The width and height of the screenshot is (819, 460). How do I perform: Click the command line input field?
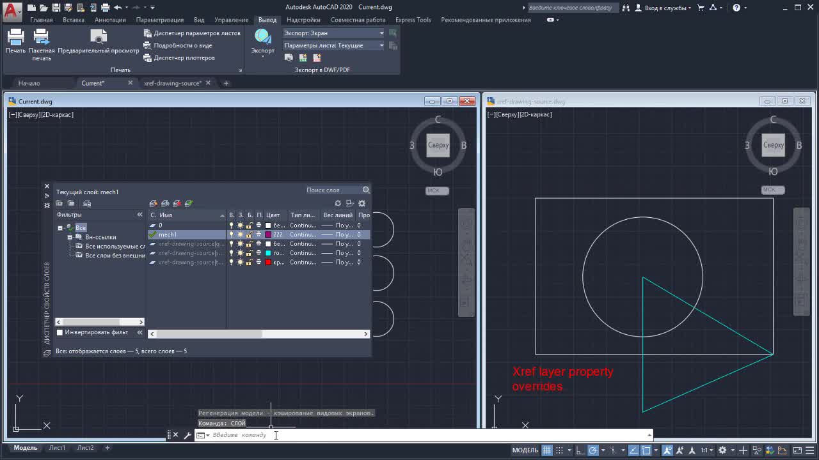coord(422,435)
